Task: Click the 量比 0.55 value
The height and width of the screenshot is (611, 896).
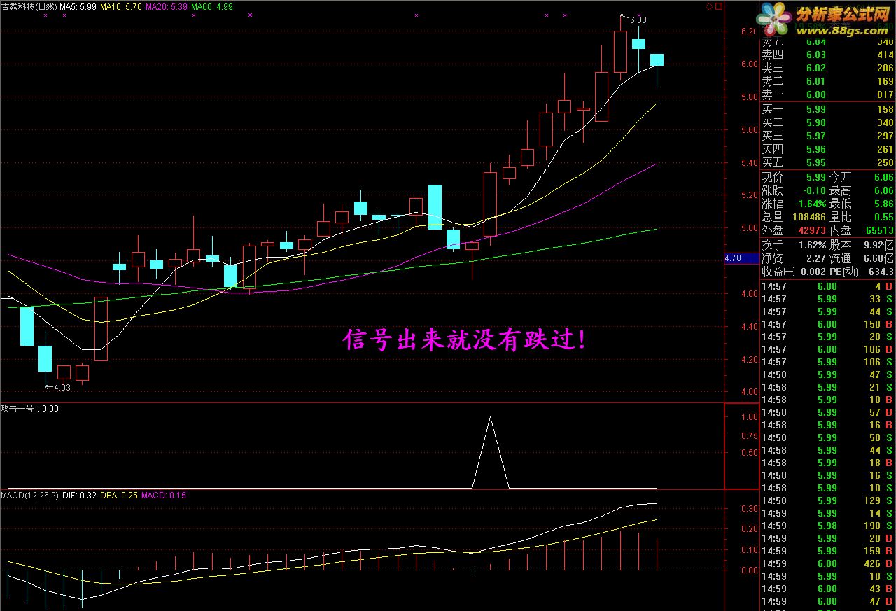Action: [x=883, y=217]
